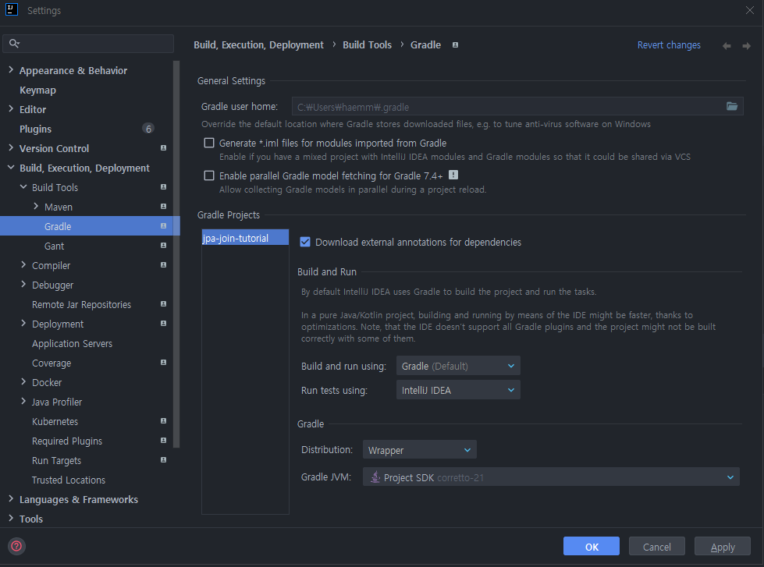Screen dimensions: 764x567
Task: Click project-settings badge on Remote Jar Repositories row
Action: [163, 304]
